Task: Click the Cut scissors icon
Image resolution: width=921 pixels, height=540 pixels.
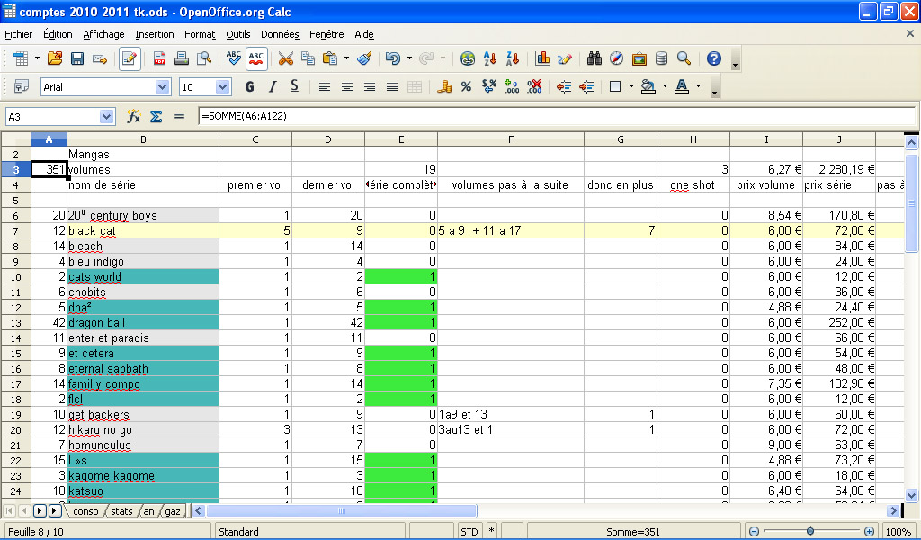Action: coord(285,59)
